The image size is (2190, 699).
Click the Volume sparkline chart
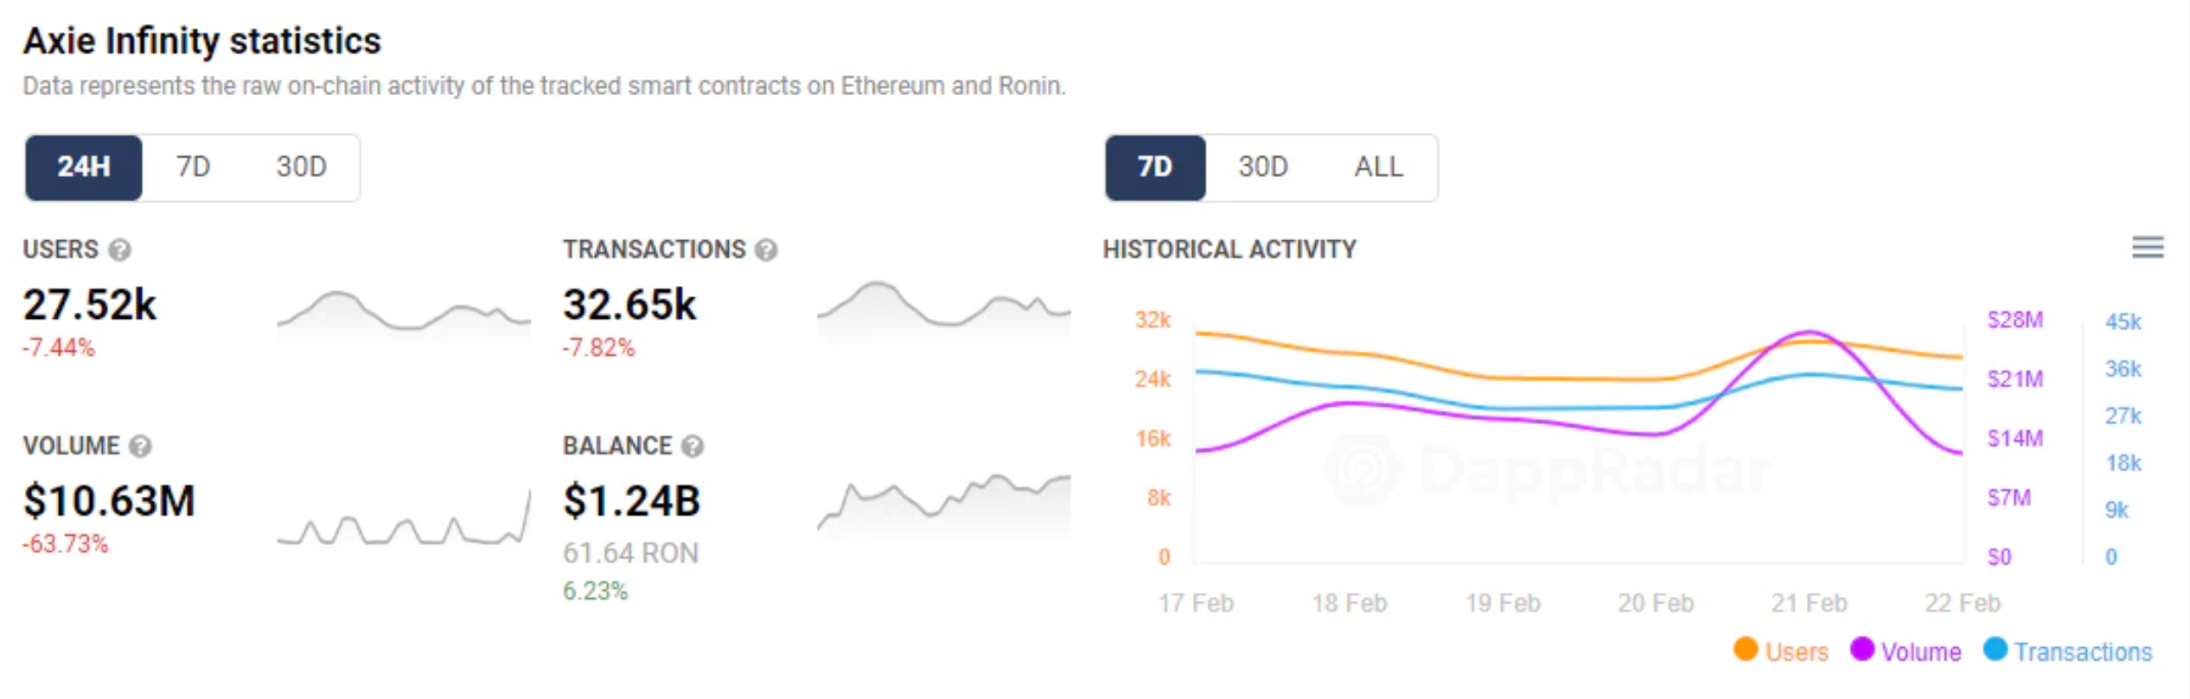403,523
